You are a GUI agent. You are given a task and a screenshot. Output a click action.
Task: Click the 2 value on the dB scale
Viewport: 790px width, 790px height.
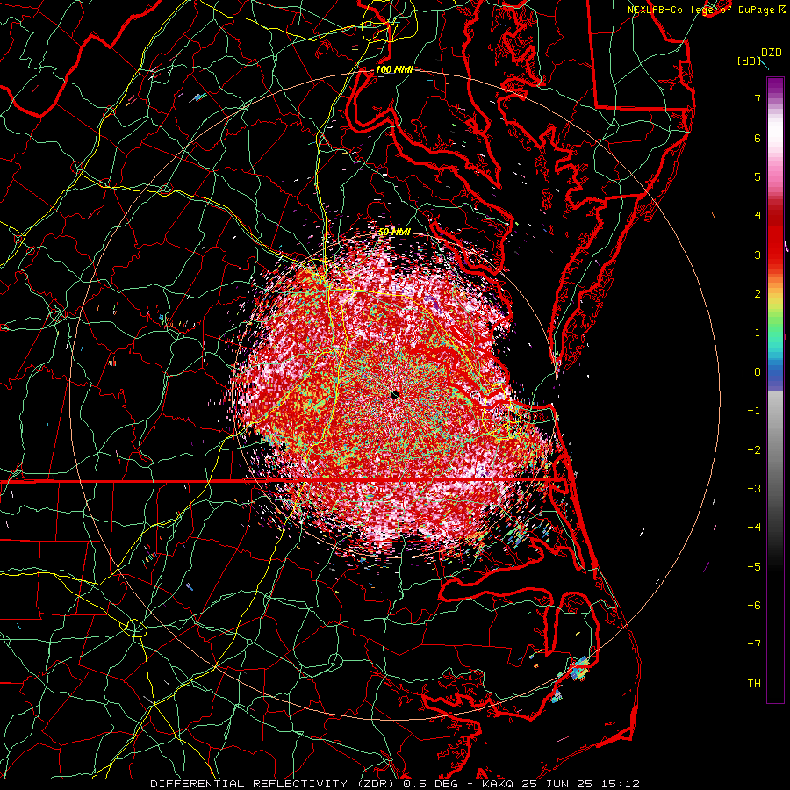pyautogui.click(x=758, y=294)
